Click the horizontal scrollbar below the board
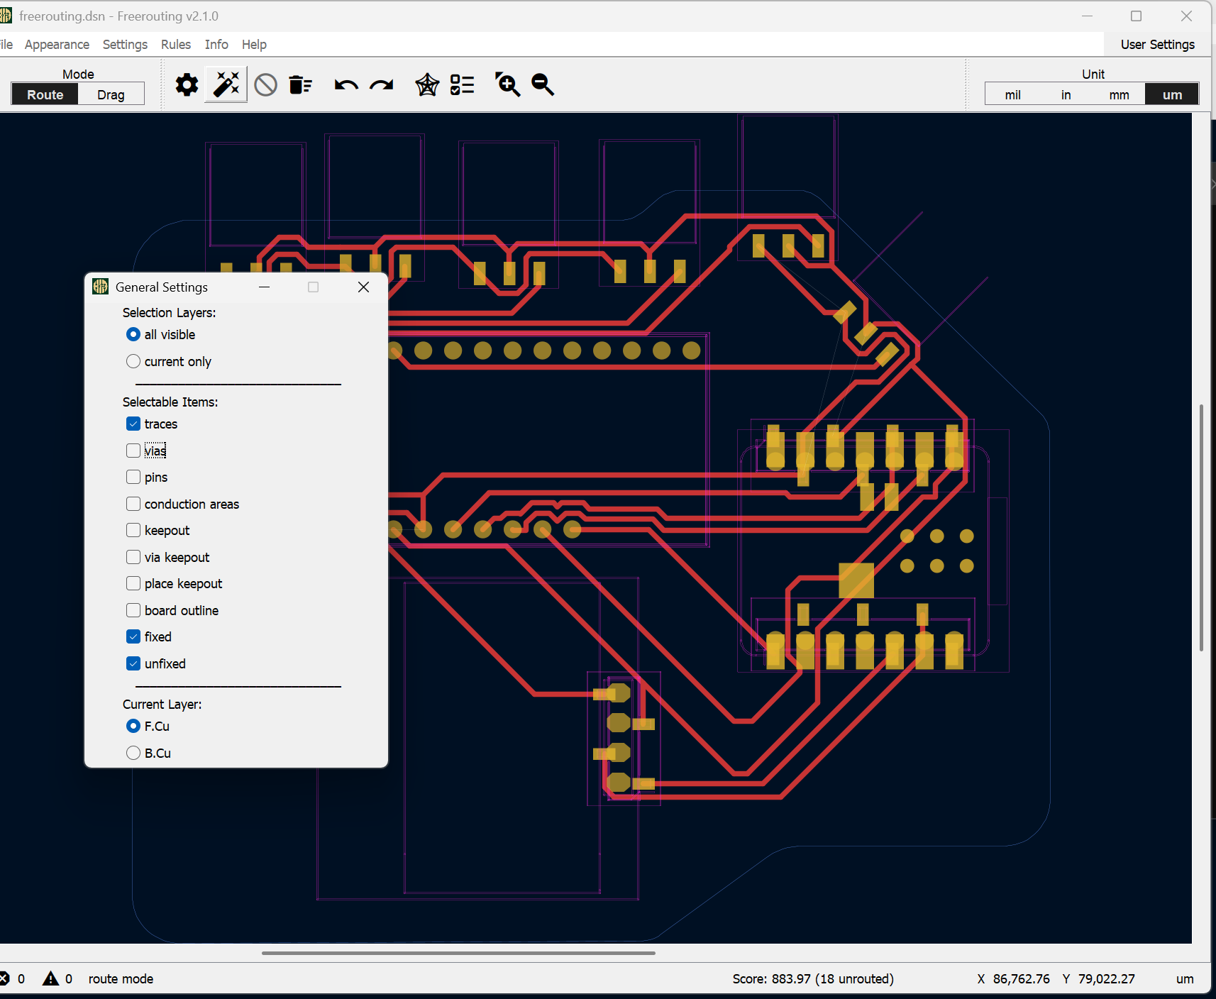1216x999 pixels. [458, 953]
